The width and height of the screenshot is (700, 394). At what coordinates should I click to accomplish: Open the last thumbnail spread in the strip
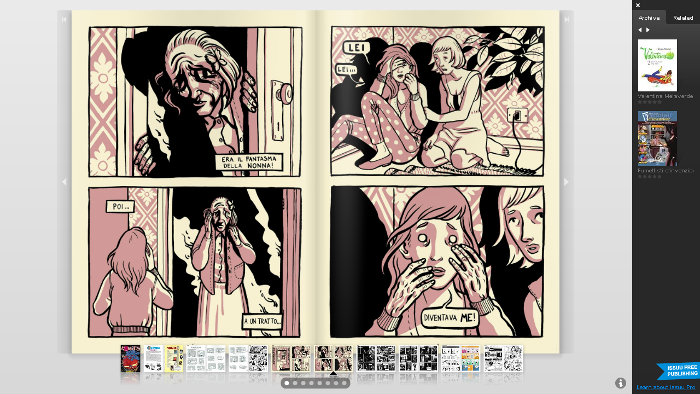(504, 358)
